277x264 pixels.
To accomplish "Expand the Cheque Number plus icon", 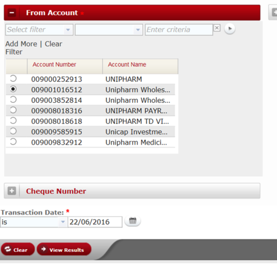I will pos(12,191).
